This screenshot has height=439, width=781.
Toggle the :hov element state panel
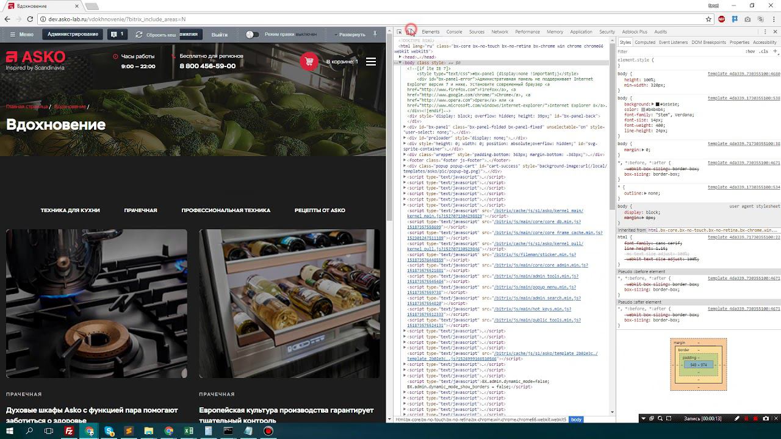pos(750,52)
